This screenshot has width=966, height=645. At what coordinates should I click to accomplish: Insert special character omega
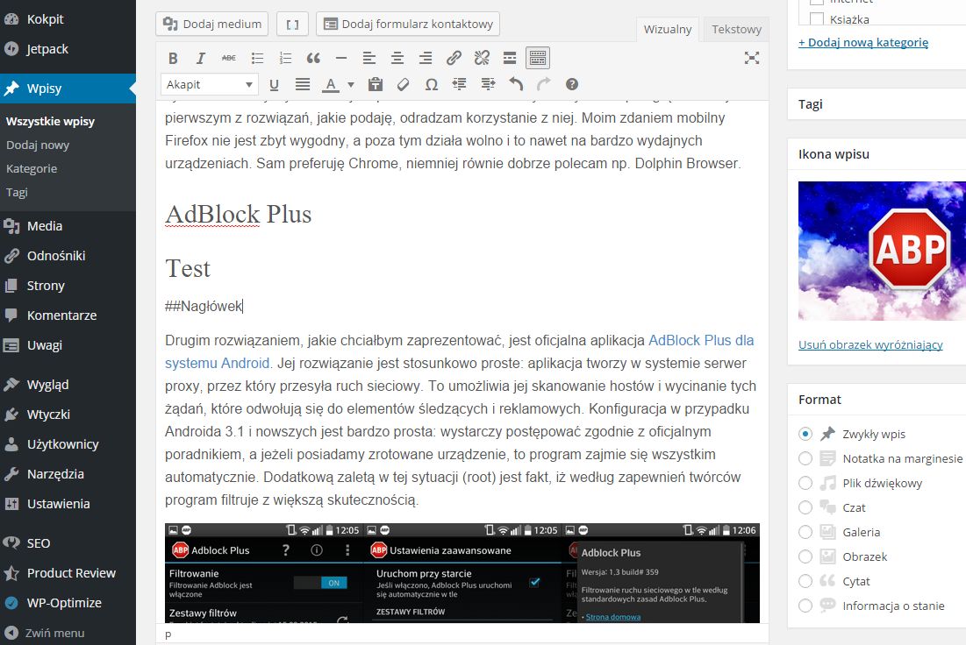click(x=432, y=84)
